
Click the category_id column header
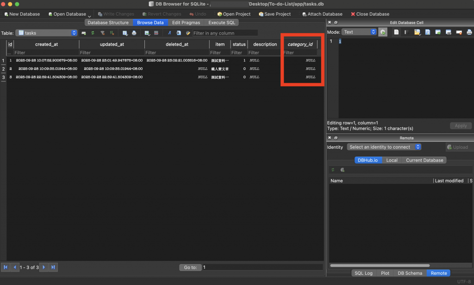[x=300, y=44]
